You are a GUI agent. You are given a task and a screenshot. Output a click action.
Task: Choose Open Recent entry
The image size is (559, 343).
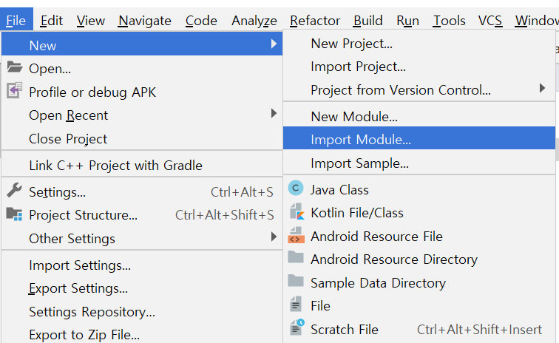(142, 114)
